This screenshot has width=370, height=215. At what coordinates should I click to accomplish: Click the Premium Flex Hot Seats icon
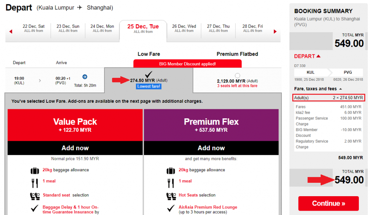pyautogui.click(x=171, y=196)
